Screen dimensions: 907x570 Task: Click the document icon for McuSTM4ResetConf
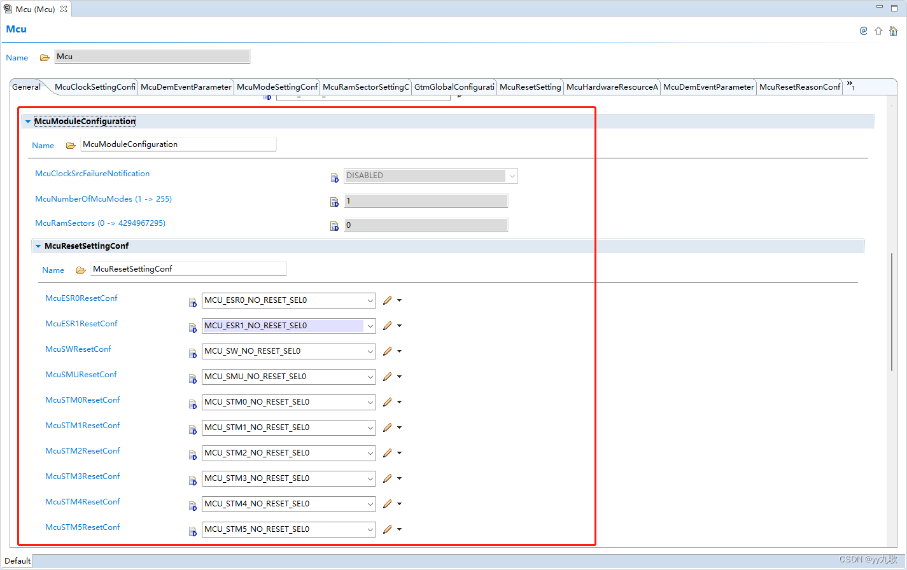pyautogui.click(x=192, y=506)
